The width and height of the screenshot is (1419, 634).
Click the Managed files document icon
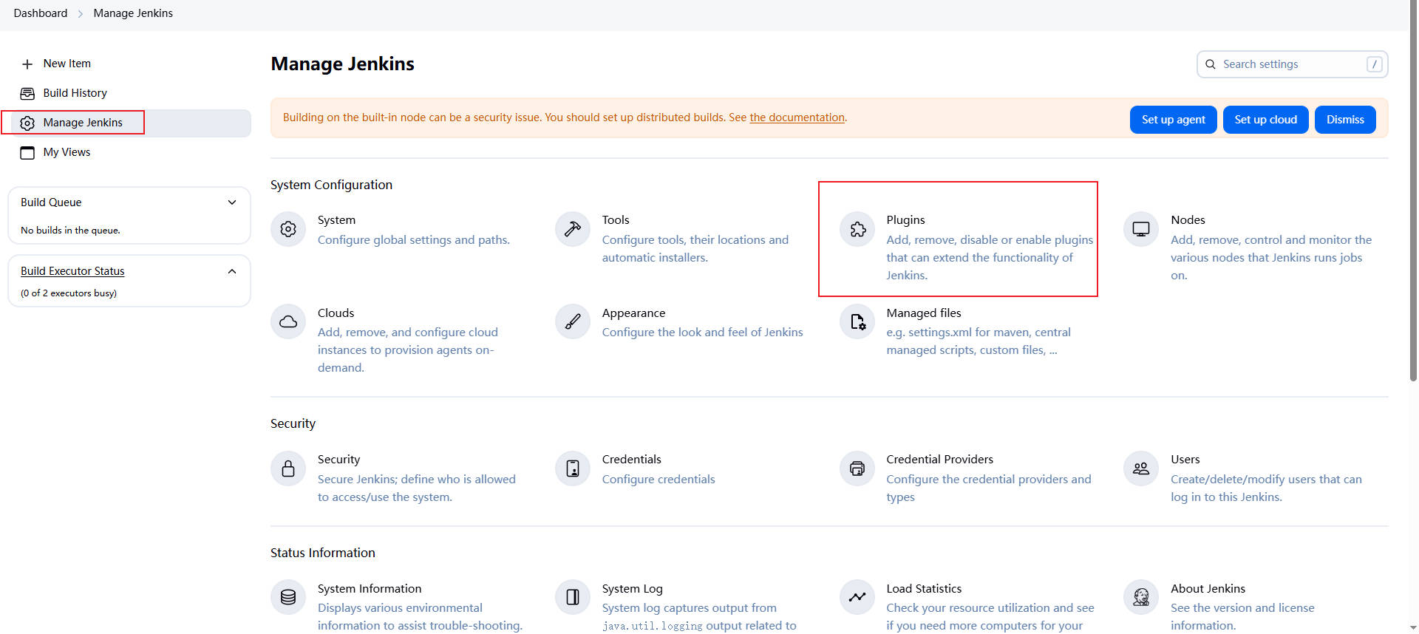point(857,321)
